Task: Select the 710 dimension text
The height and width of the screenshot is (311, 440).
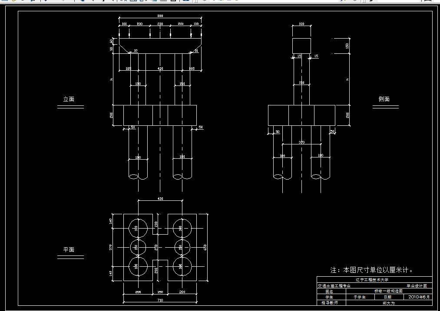Action: click(x=160, y=300)
